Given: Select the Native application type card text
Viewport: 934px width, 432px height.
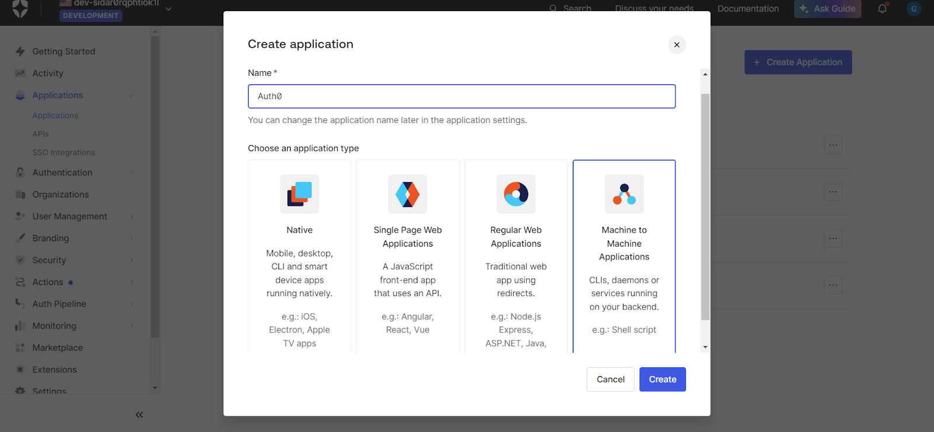Looking at the screenshot, I should click(x=299, y=230).
